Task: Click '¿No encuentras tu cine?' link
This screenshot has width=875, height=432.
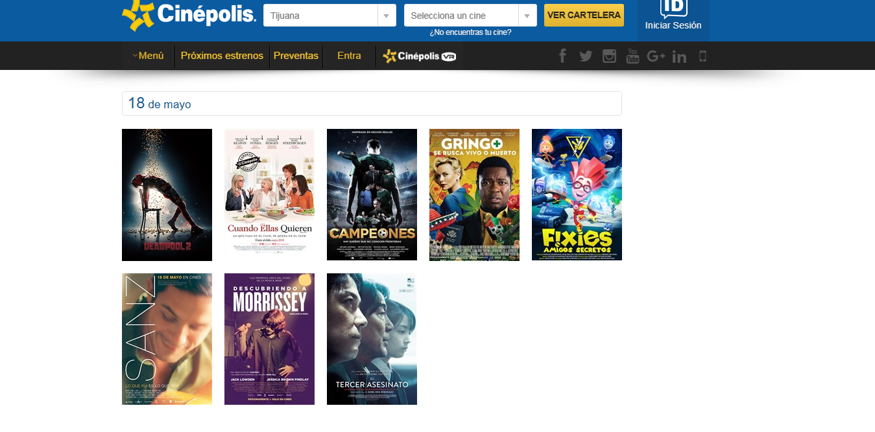Action: (x=470, y=32)
